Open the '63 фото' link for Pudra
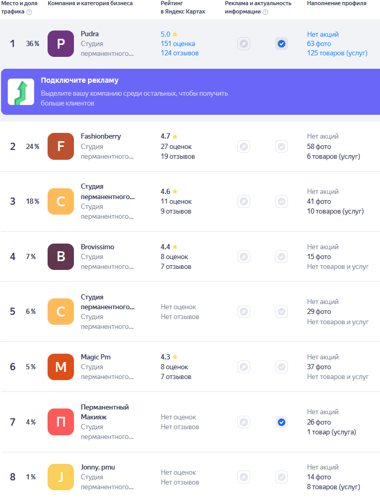380x499 pixels. (x=319, y=43)
